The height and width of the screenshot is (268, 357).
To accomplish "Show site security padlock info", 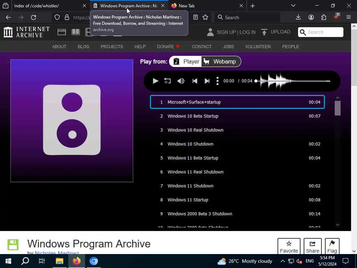I will click(67, 17).
